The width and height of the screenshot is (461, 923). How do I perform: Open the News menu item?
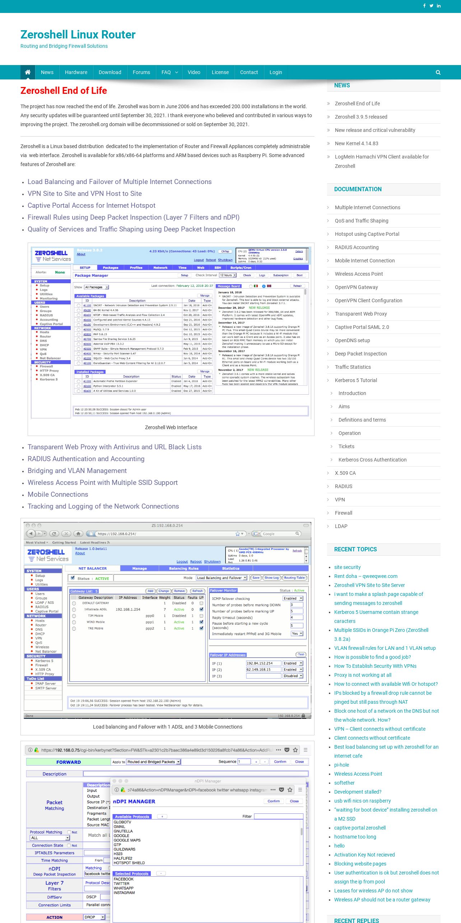[47, 72]
